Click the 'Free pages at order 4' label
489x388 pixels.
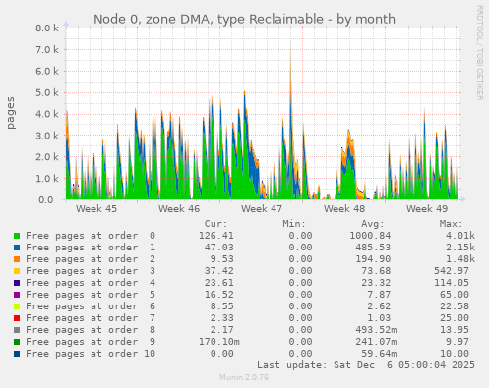91,283
